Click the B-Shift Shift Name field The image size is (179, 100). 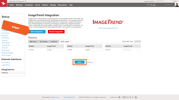132,50
